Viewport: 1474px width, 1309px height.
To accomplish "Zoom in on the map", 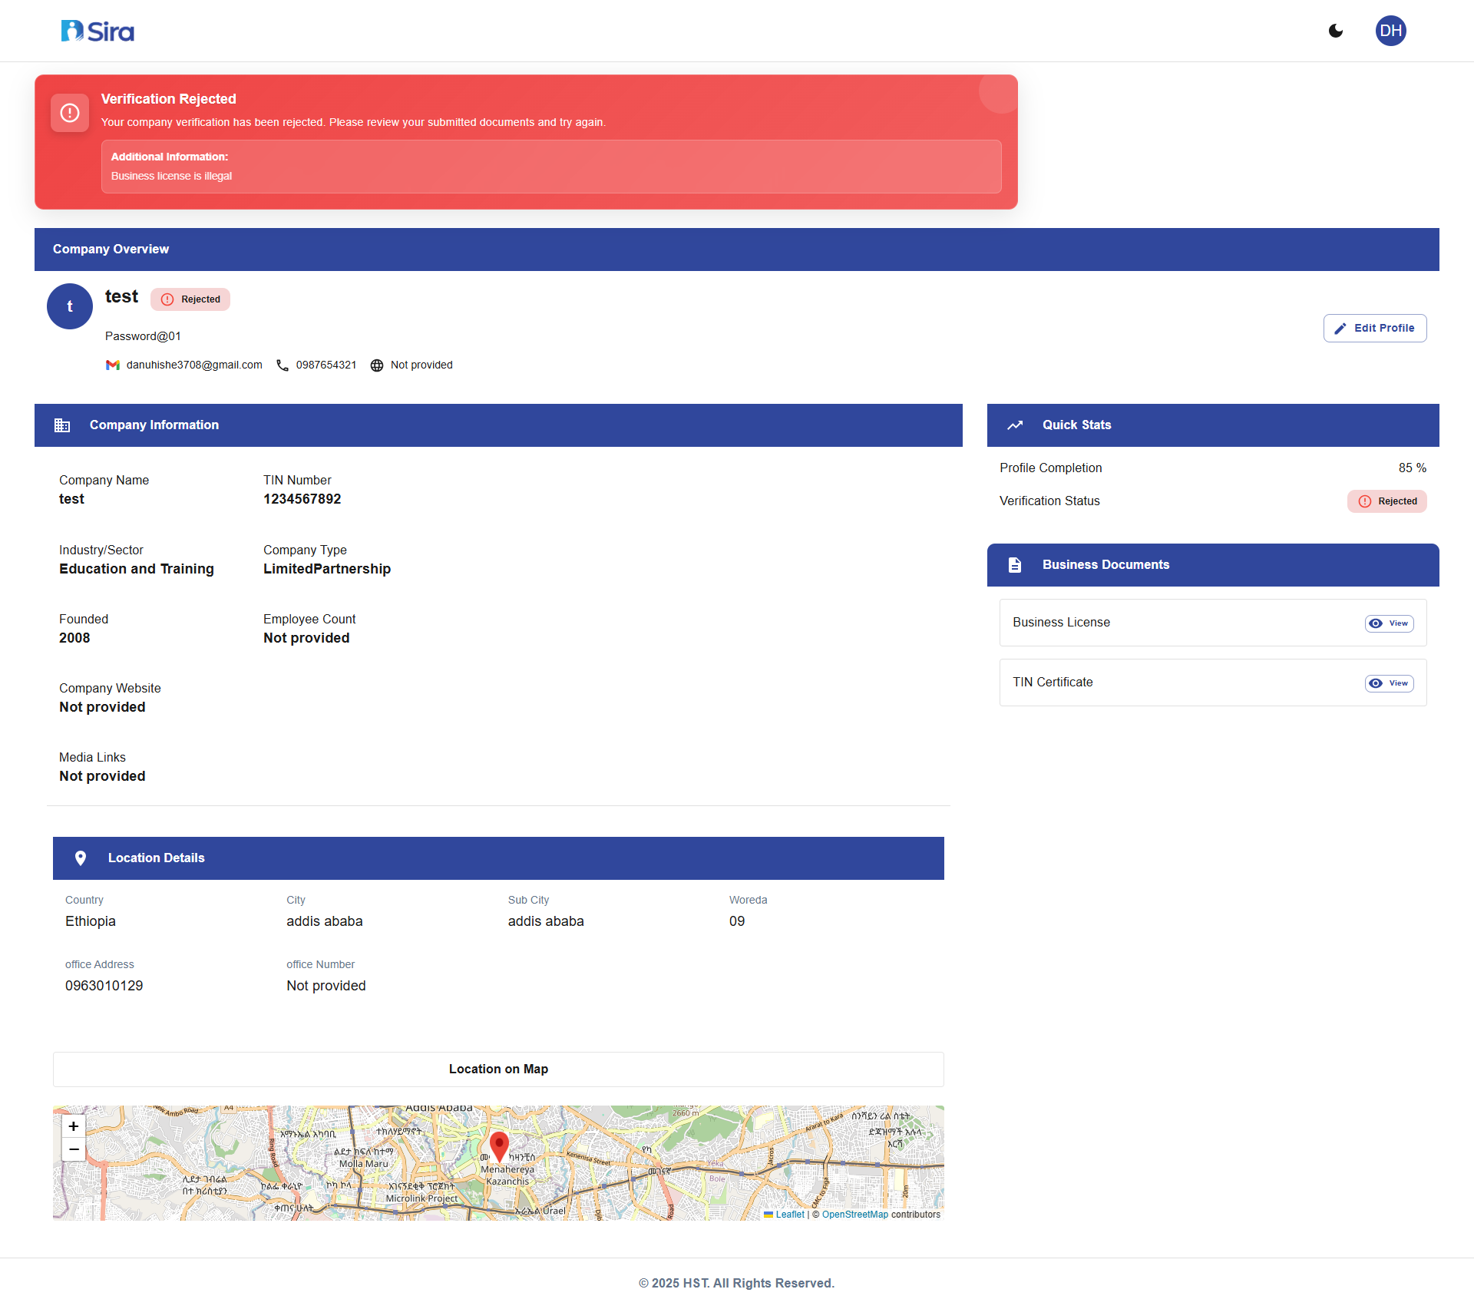I will tap(73, 1126).
